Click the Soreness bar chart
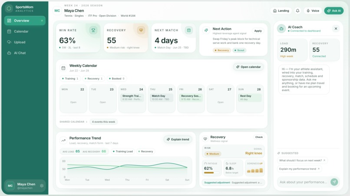The height and width of the screenshot is (196, 350). pyautogui.click(x=255, y=170)
